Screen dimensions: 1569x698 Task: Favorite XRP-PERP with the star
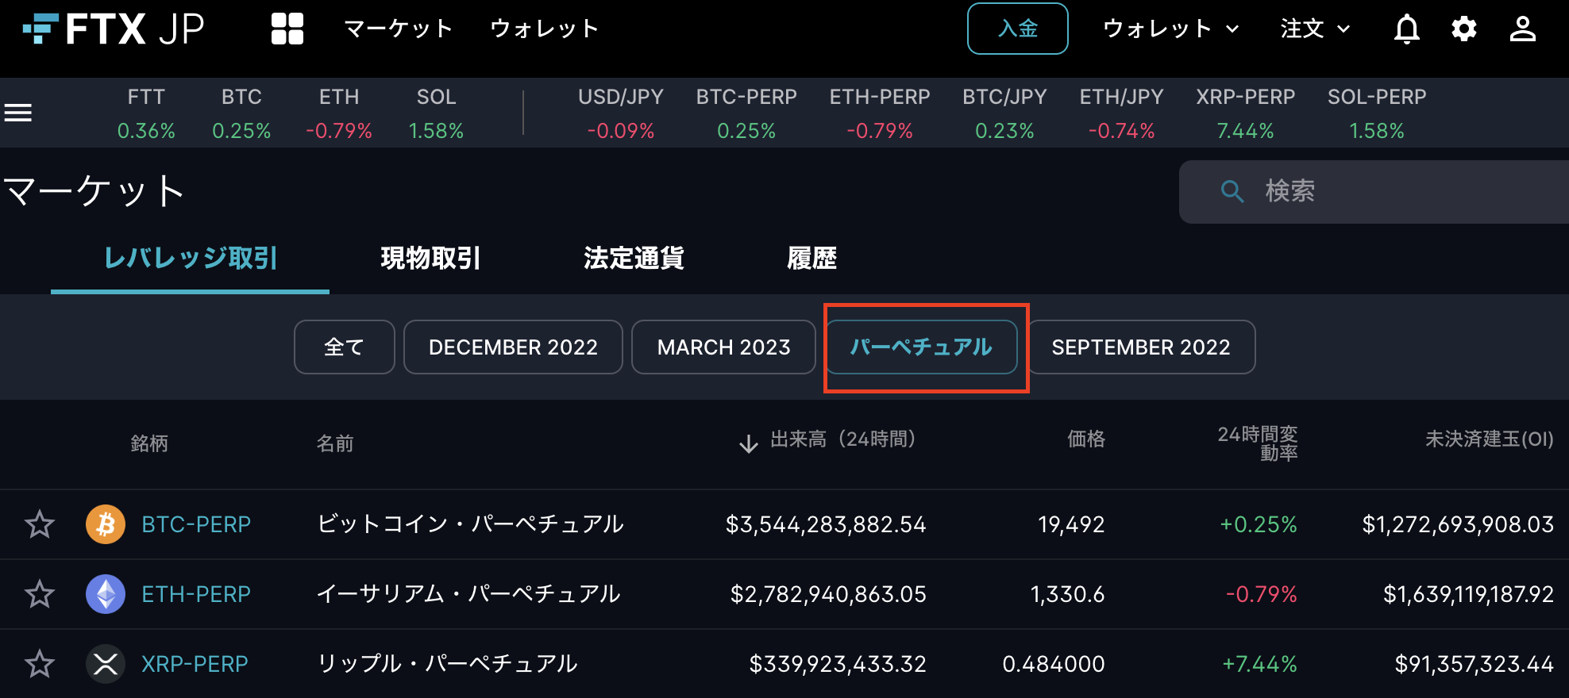[x=40, y=664]
